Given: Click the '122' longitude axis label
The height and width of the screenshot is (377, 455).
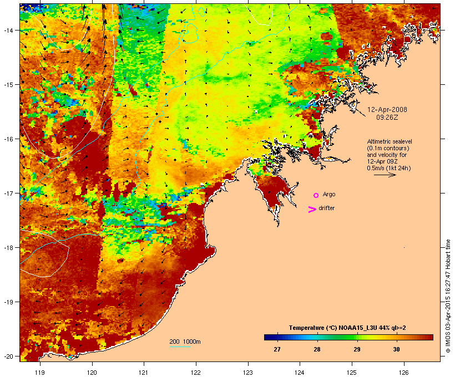Looking at the screenshot, I should pyautogui.click(x=196, y=373).
